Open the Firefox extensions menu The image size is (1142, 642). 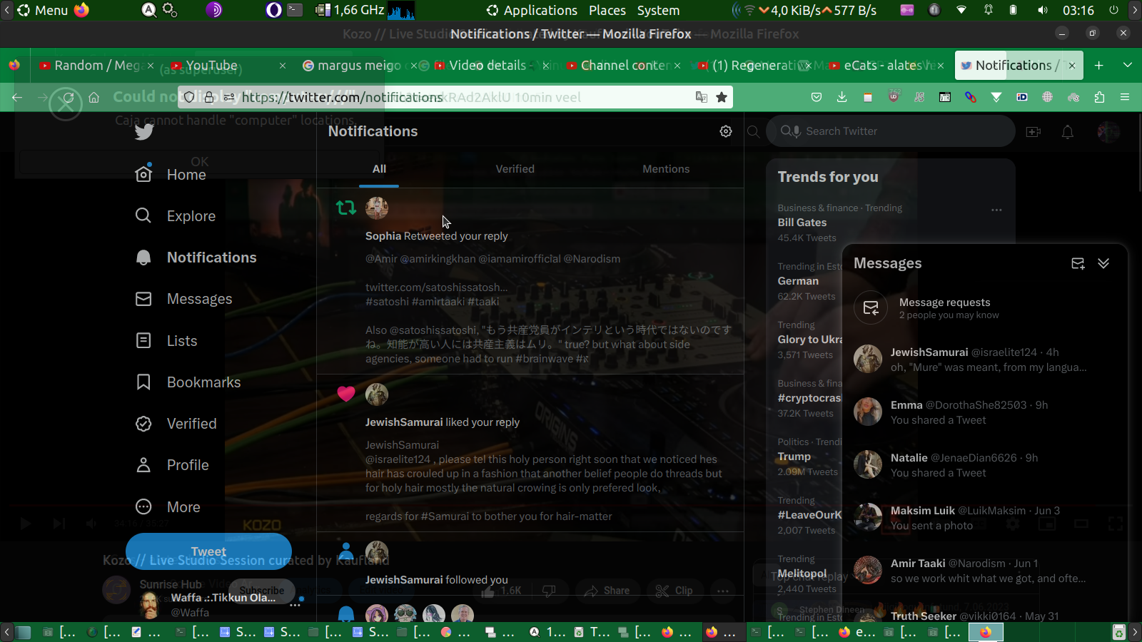click(1099, 97)
